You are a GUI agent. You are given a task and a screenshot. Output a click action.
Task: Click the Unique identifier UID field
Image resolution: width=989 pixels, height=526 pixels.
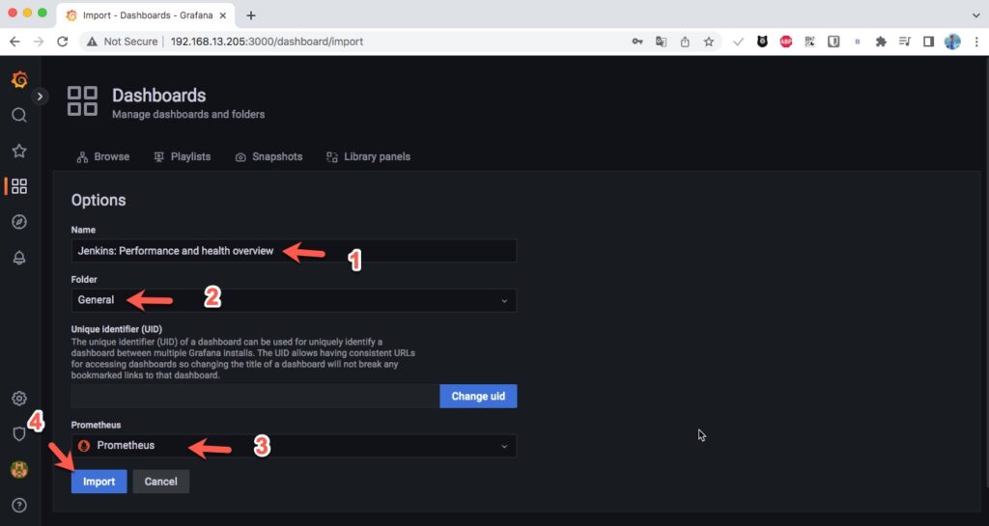click(255, 397)
